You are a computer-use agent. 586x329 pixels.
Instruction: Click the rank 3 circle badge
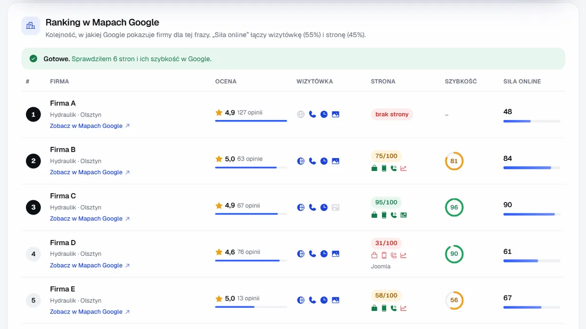coord(33,207)
